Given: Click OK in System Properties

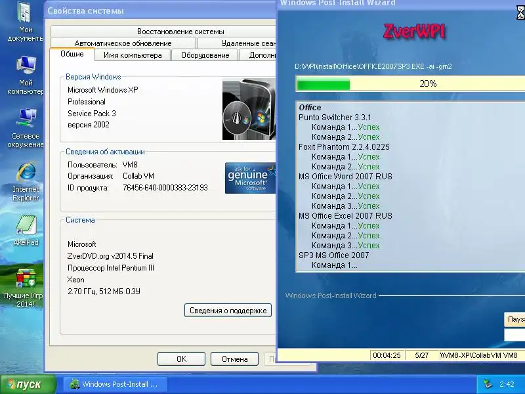Looking at the screenshot, I should pos(181,359).
